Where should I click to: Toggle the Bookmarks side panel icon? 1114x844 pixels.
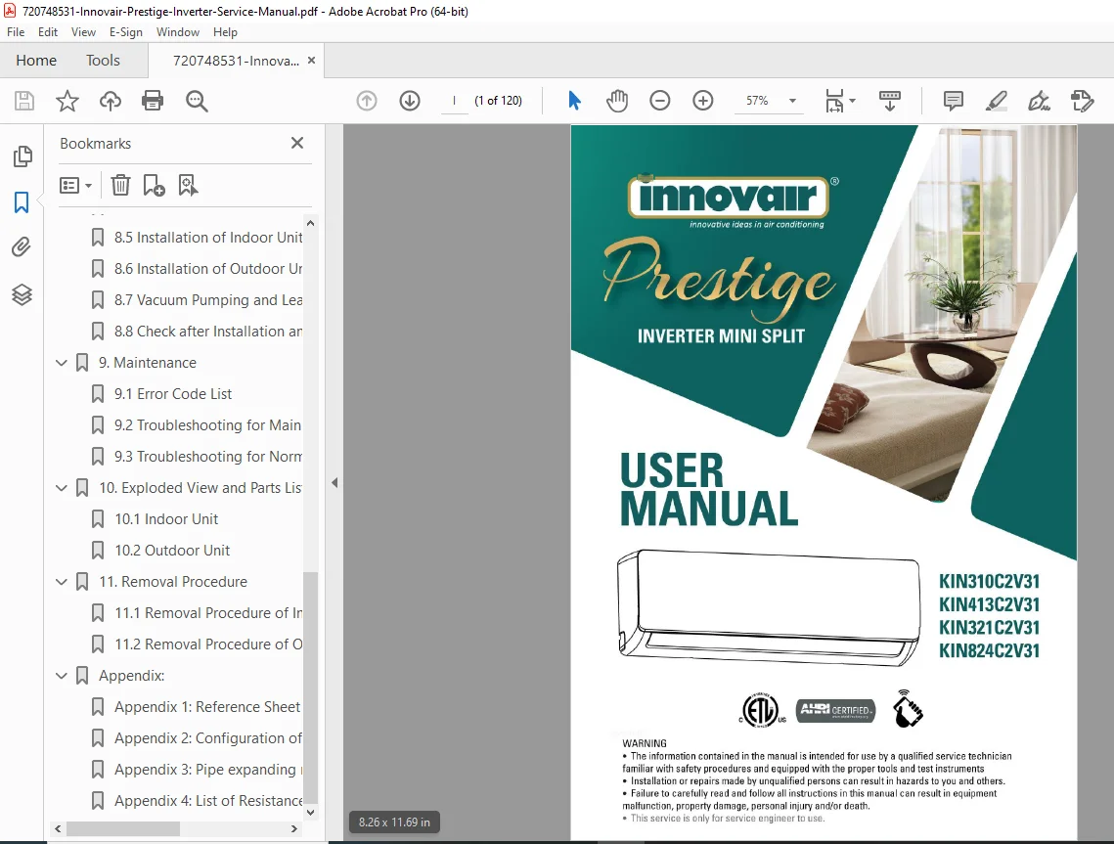22,202
